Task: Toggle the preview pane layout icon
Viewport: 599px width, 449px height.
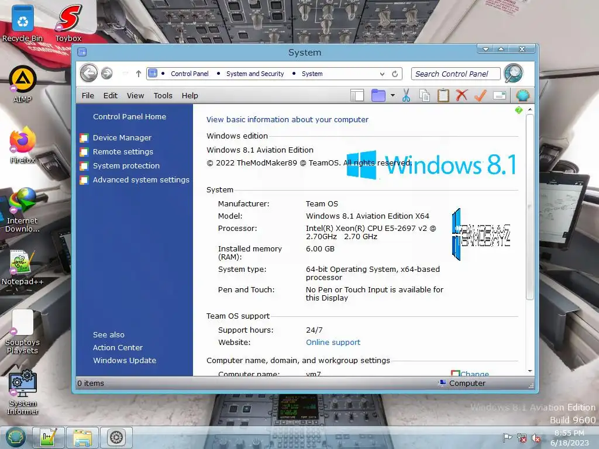Action: (357, 95)
